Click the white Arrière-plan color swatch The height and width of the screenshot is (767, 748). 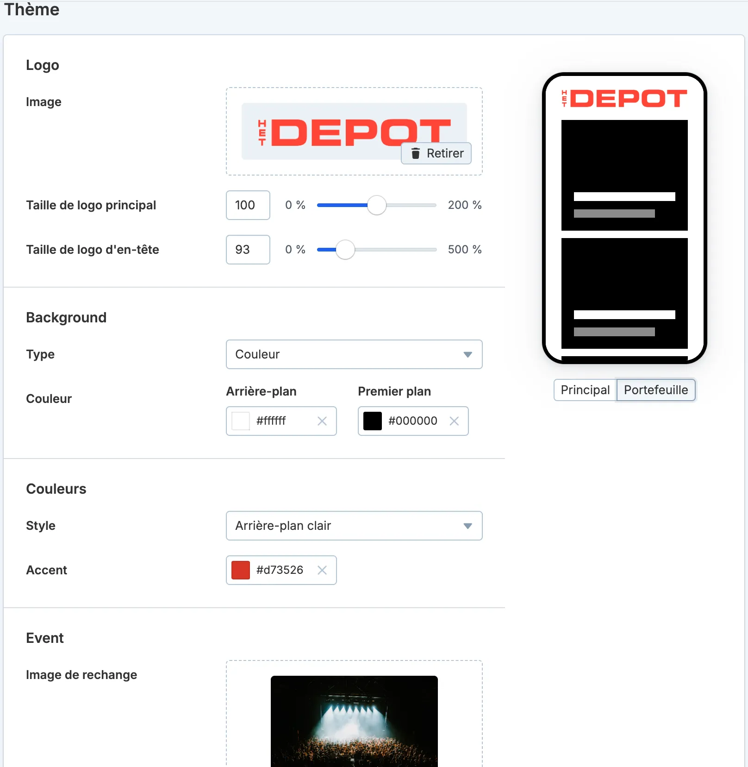[241, 421]
